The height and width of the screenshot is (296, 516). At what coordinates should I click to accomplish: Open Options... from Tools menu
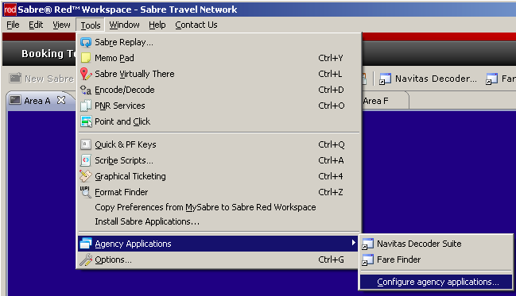[x=219, y=259]
